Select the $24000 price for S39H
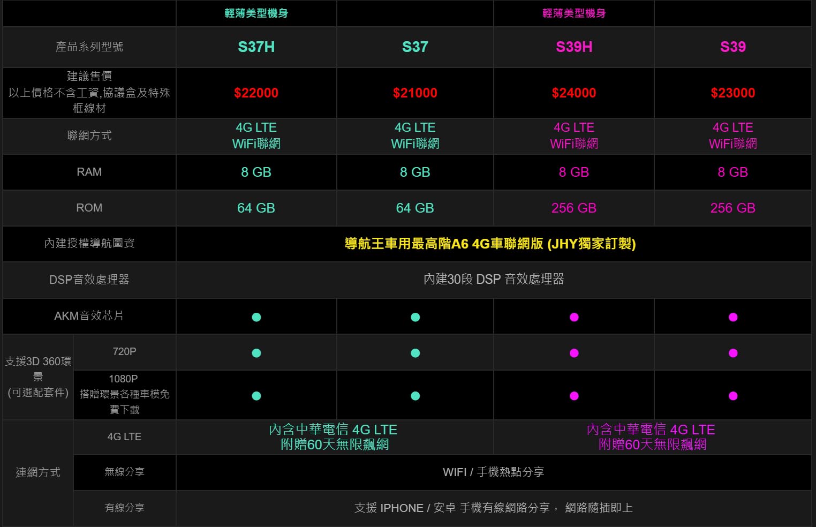Screen dimensions: 816x527 [x=574, y=93]
